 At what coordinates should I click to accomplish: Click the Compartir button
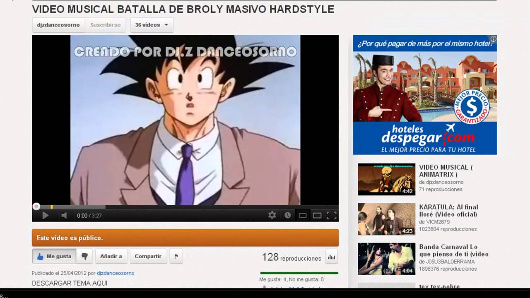148,256
